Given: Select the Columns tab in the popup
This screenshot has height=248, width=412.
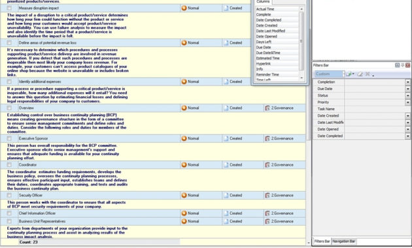Looking at the screenshot, I should (263, 2).
